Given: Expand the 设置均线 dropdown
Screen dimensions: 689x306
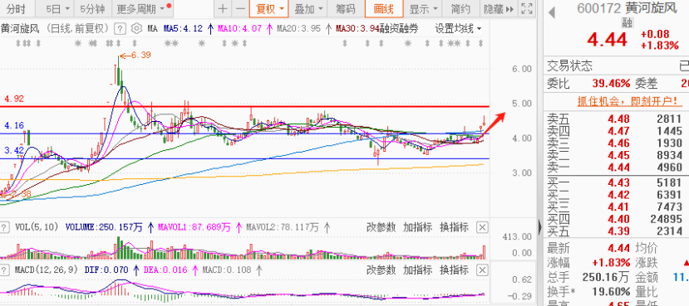Looking at the screenshot, I should click(x=458, y=29).
